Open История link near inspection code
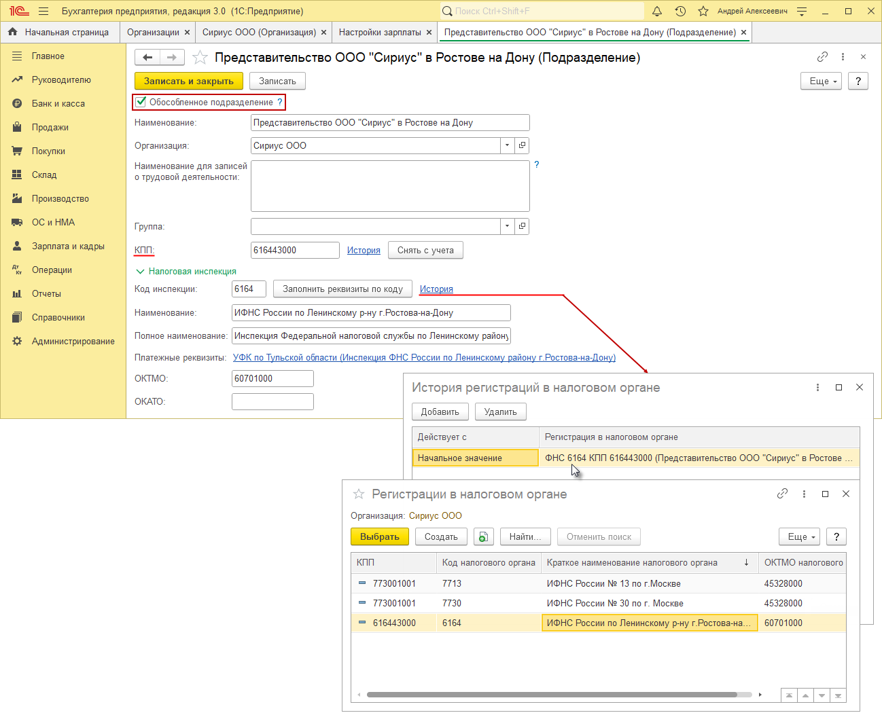 coord(436,289)
